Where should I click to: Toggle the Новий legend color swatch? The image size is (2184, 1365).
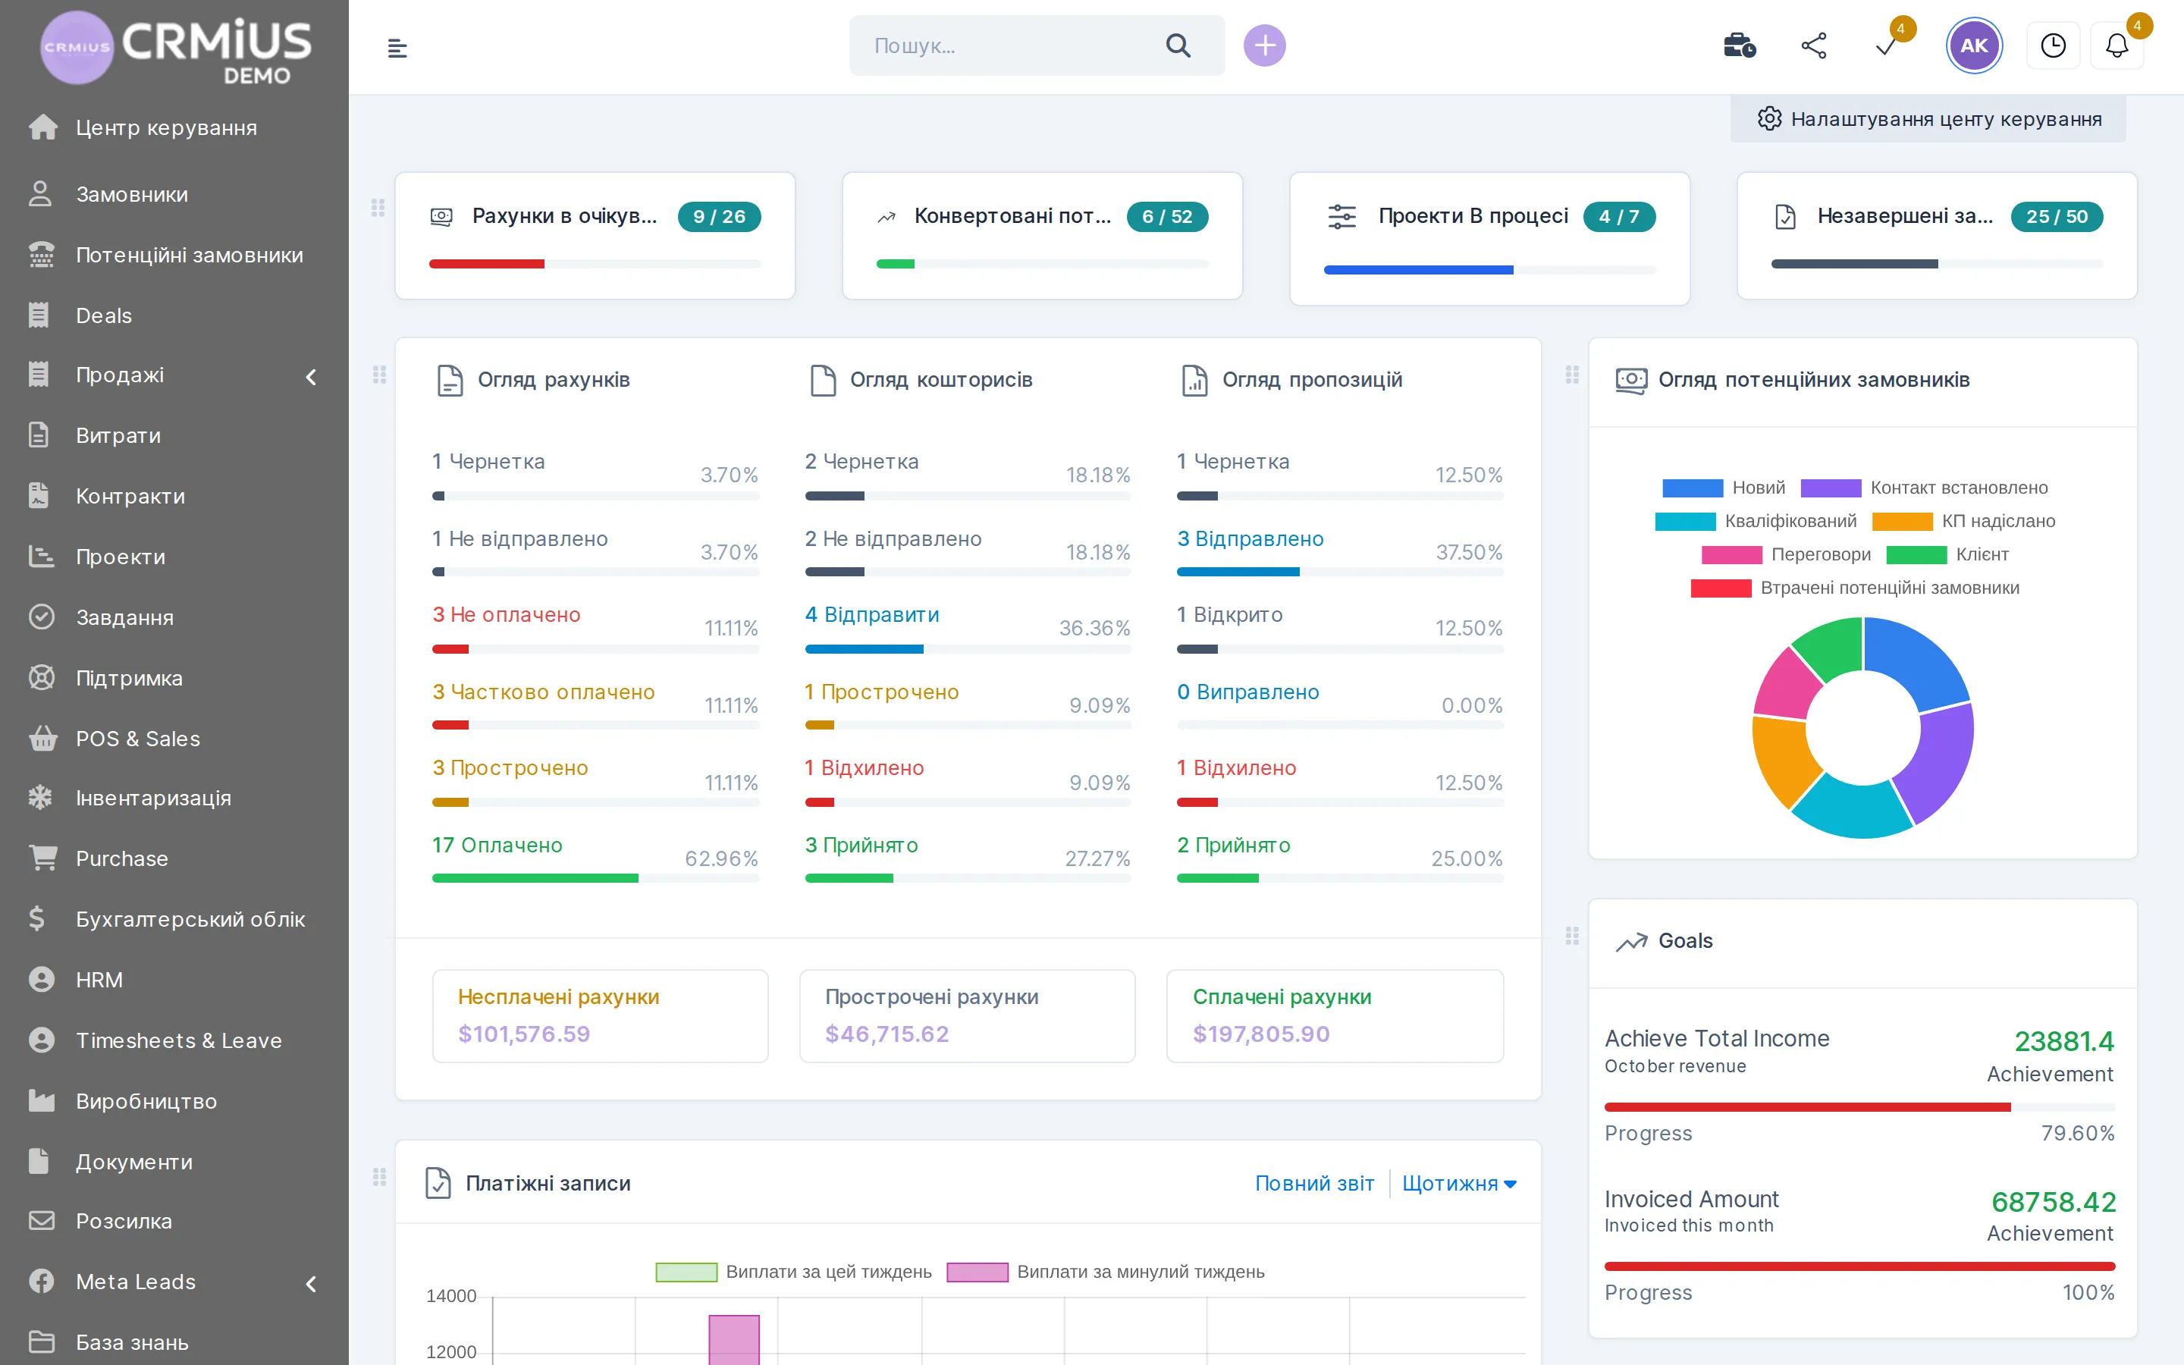pyautogui.click(x=1692, y=488)
